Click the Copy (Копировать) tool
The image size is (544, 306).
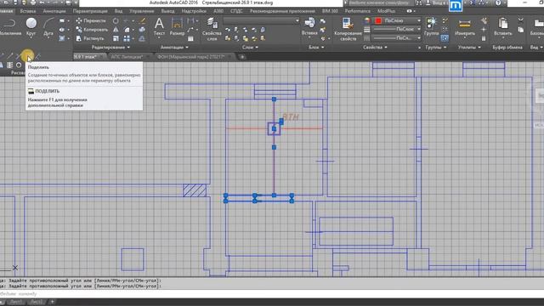(x=91, y=30)
